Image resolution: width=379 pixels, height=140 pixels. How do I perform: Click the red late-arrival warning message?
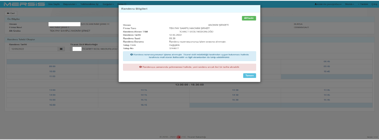[190, 67]
